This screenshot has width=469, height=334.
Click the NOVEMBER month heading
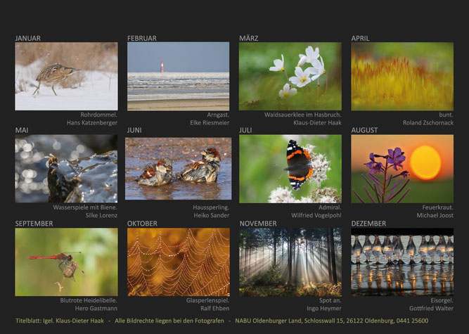pos(258,224)
